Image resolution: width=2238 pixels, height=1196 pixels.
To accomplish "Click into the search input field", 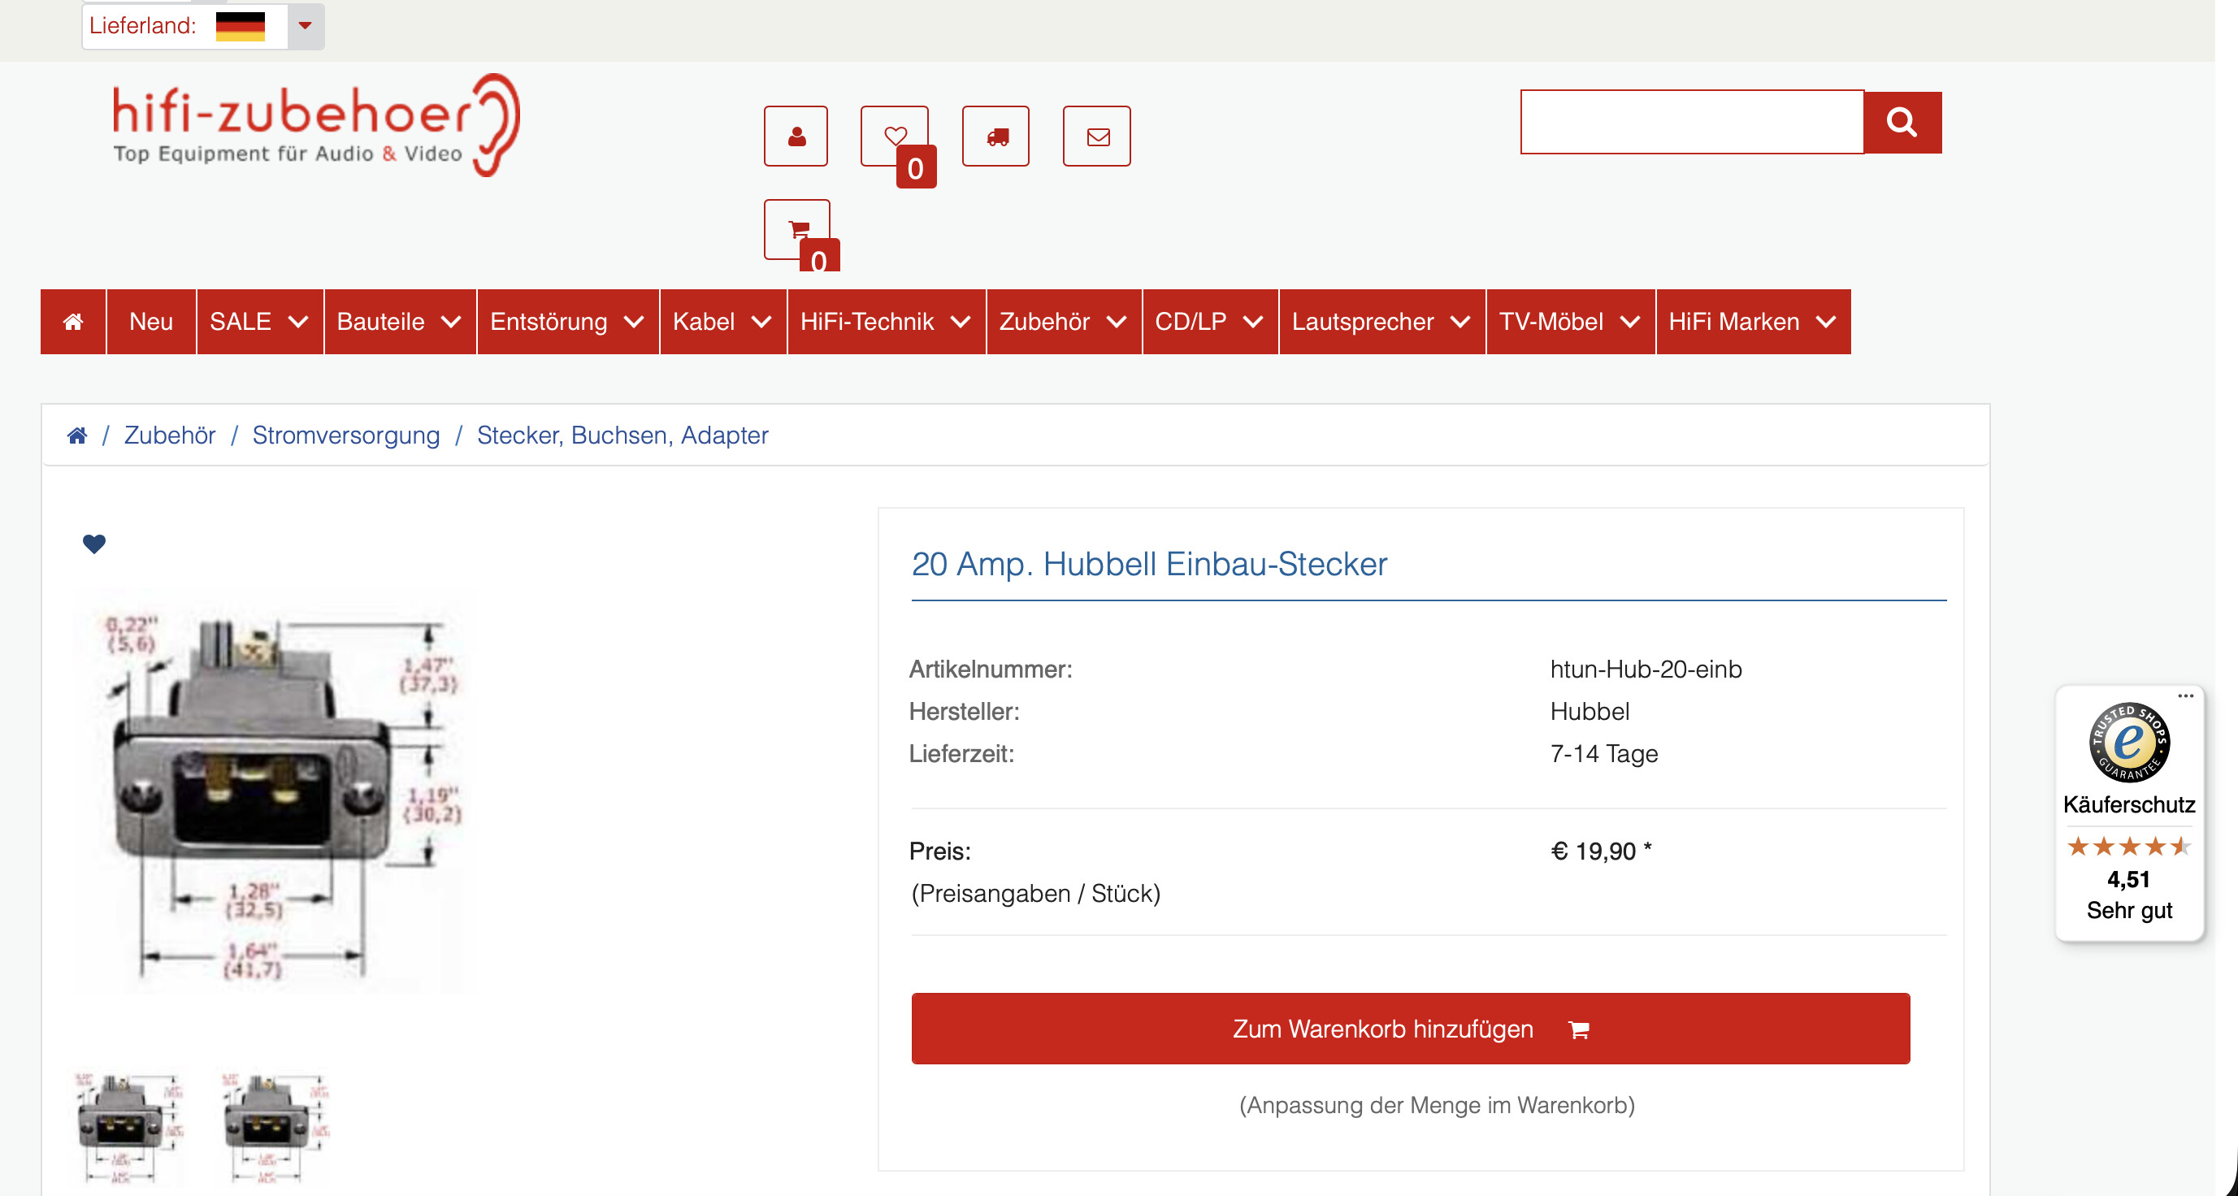I will click(1690, 122).
